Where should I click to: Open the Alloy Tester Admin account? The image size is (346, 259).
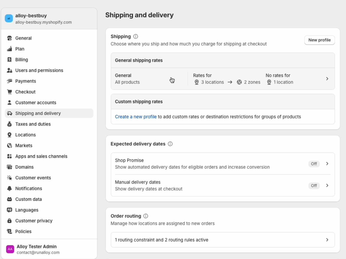pos(36,249)
